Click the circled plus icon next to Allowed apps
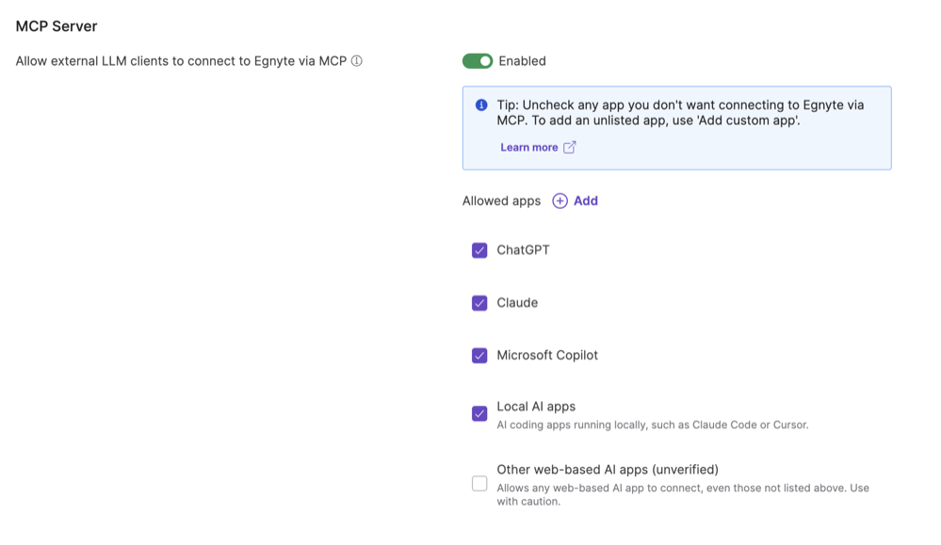The height and width of the screenshot is (545, 941). [x=560, y=201]
